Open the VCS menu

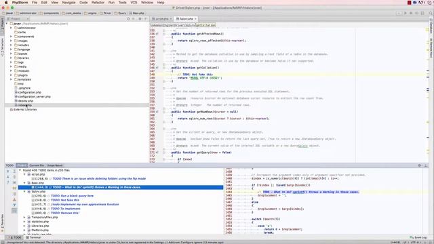(134, 3)
